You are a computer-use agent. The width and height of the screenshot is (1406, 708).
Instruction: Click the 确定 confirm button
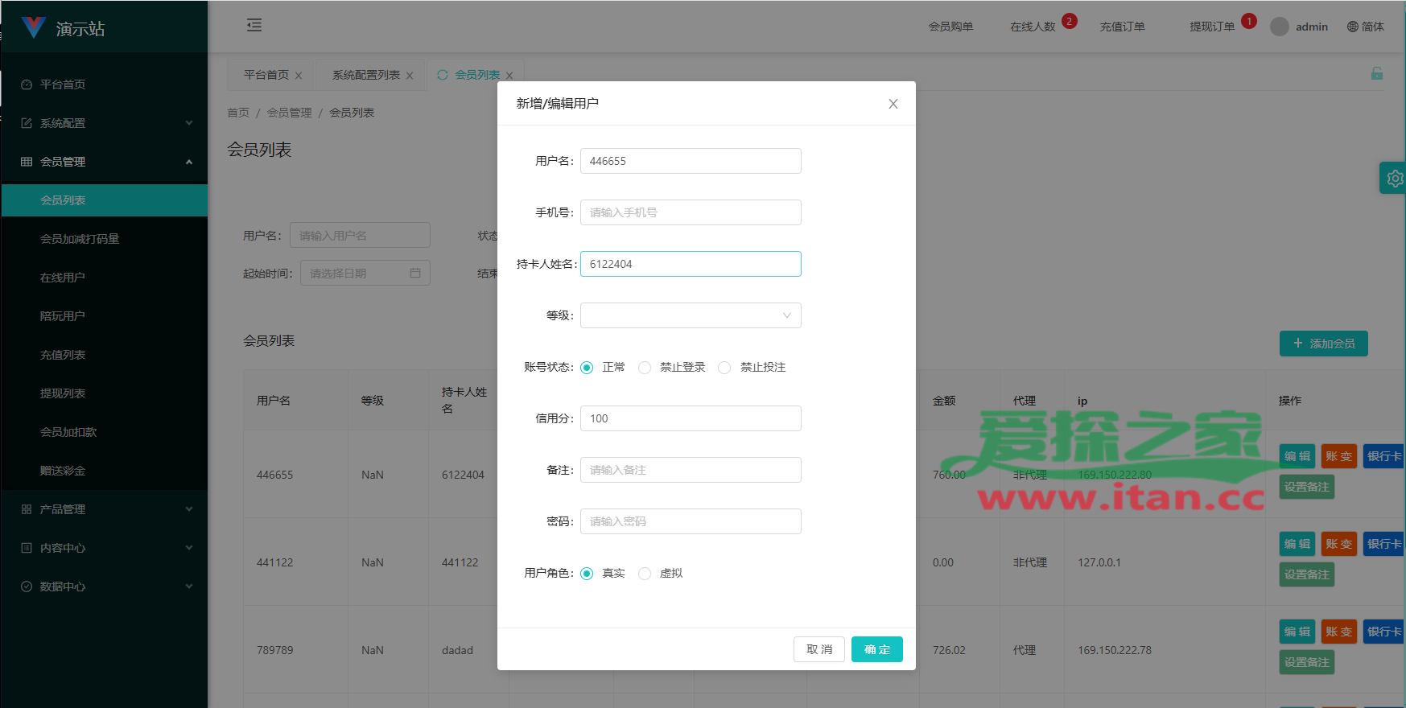[876, 649]
